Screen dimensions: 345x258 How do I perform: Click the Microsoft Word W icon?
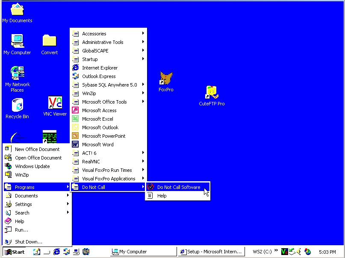pos(75,145)
